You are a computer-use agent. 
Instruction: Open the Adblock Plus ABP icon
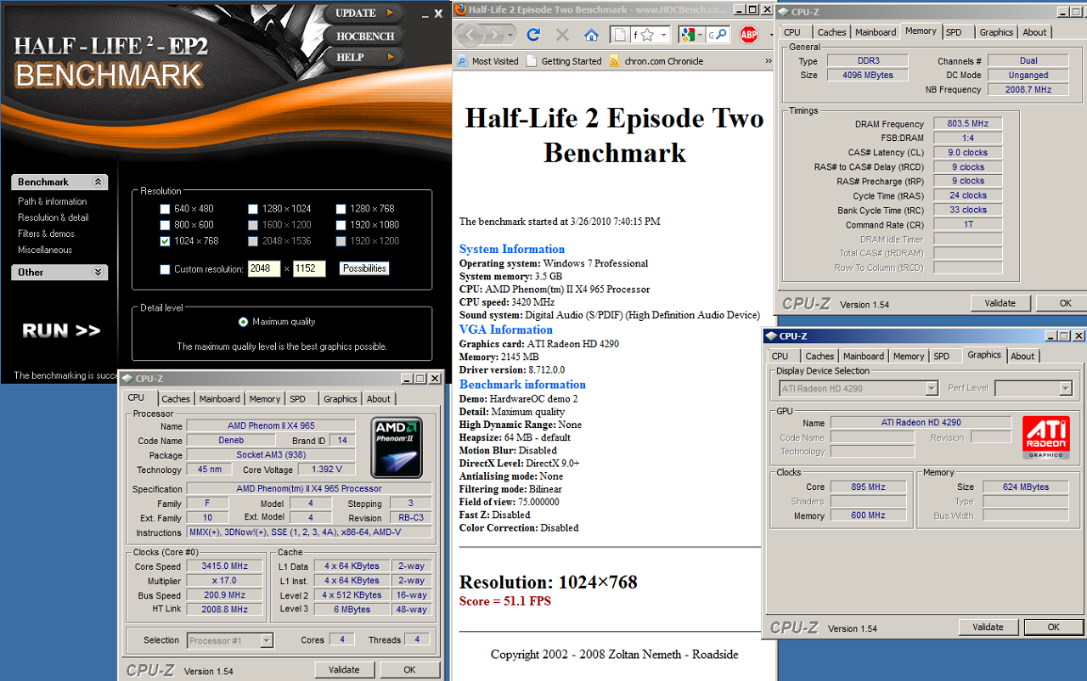point(748,35)
